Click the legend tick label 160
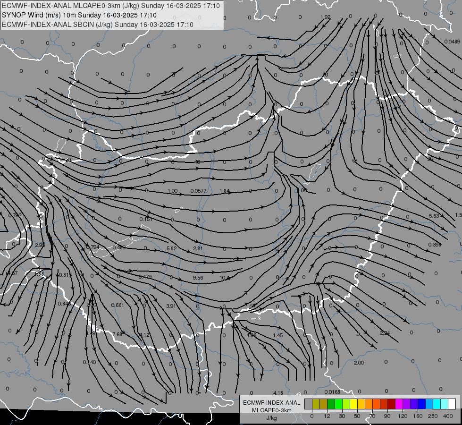The width and height of the screenshot is (462, 425). [x=418, y=416]
